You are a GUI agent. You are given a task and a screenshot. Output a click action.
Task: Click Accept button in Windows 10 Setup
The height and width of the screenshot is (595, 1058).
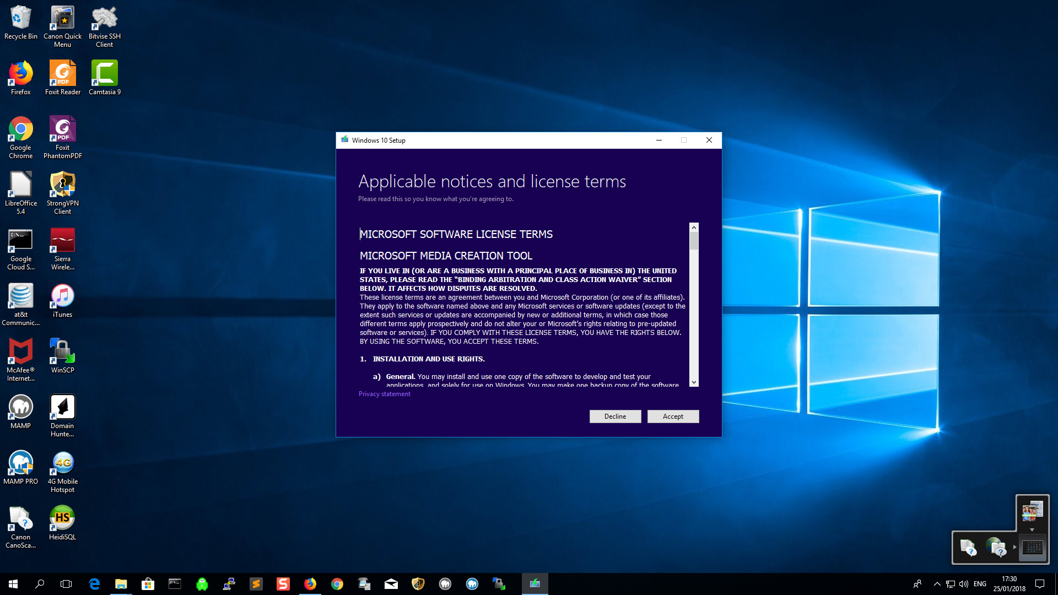673,415
